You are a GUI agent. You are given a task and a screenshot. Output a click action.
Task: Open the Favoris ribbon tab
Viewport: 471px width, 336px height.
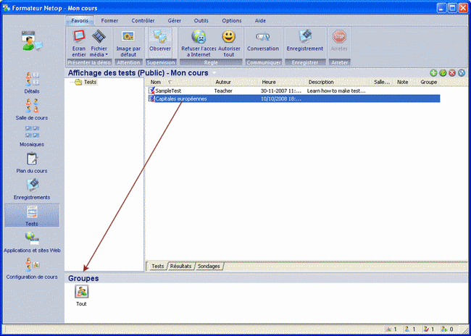coord(80,21)
